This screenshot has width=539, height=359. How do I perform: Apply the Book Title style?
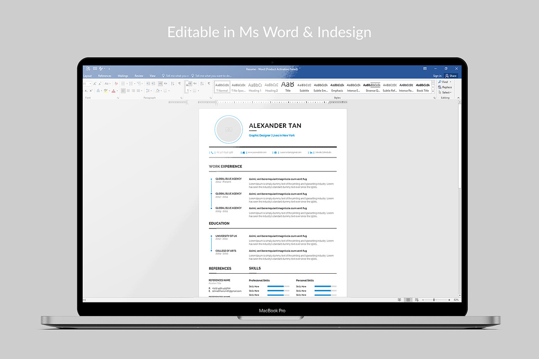tap(423, 87)
